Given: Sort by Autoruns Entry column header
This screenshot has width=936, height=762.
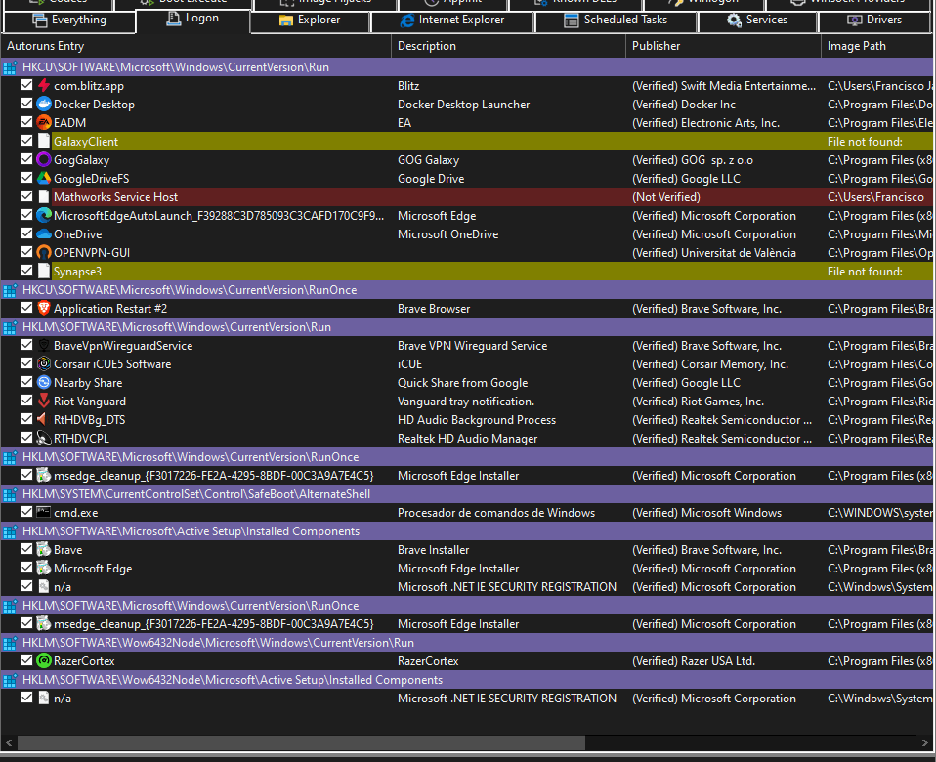Looking at the screenshot, I should click(x=195, y=46).
